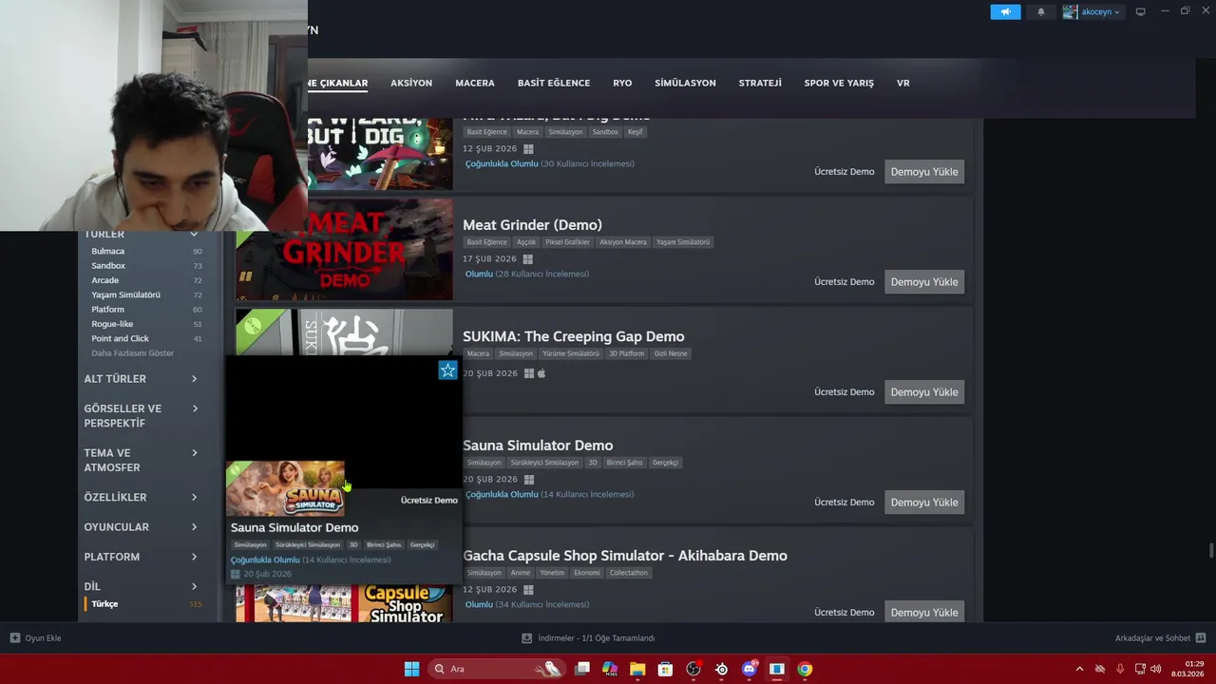This screenshot has width=1216, height=684.
Task: Click Daha Fazlasını Göster link
Action: tap(133, 353)
